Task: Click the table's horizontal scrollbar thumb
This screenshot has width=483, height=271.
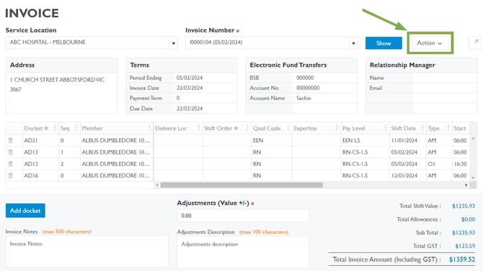Action: 241,185
